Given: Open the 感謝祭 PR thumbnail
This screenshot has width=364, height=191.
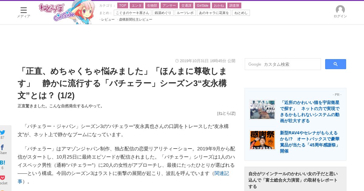Looking at the screenshot, I should (x=262, y=140).
